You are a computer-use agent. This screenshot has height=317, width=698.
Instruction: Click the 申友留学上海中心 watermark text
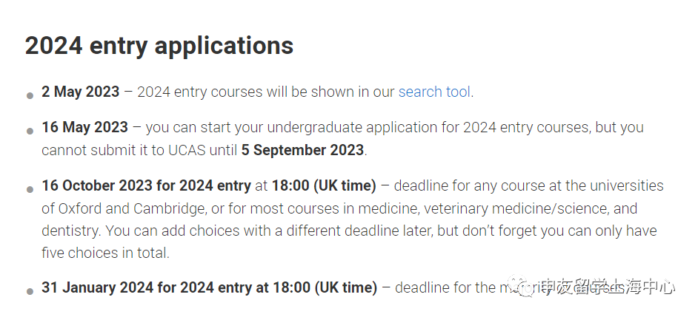(608, 287)
